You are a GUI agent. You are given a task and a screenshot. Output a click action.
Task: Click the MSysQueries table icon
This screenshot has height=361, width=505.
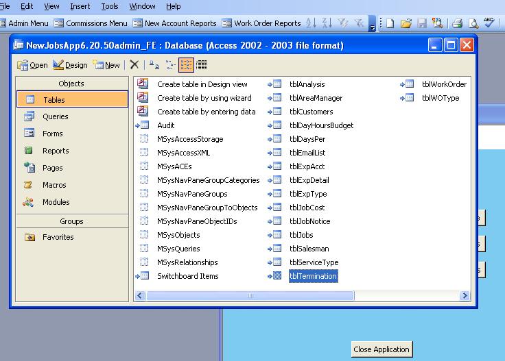[x=144, y=248]
